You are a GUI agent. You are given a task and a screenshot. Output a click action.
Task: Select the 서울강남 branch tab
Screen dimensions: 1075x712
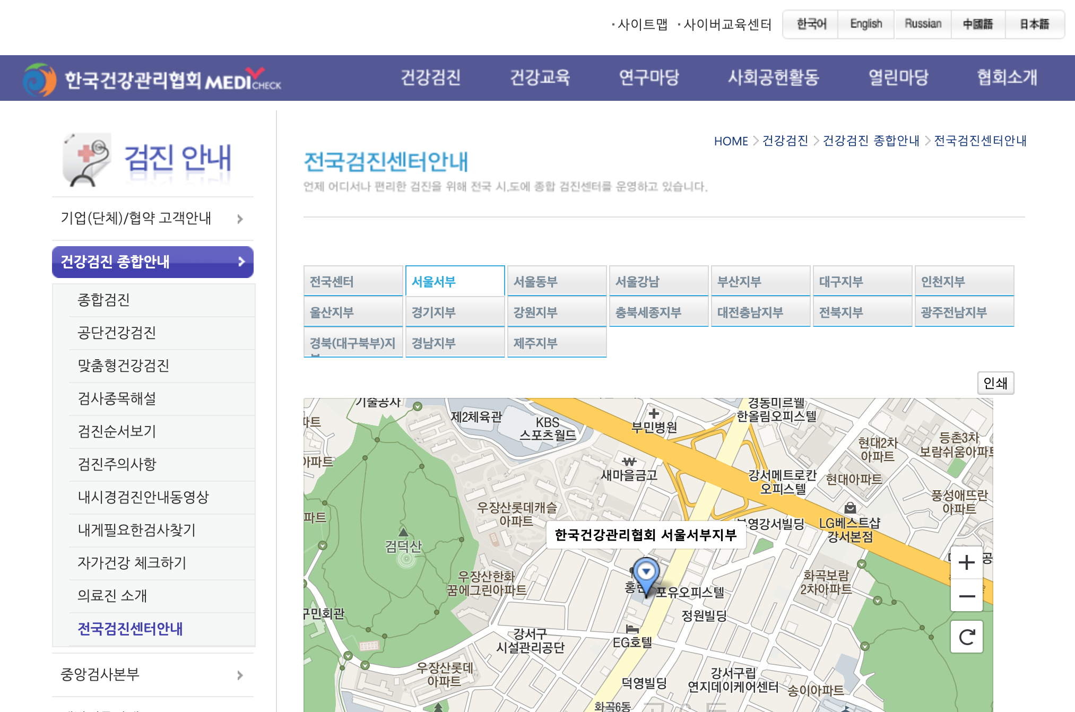pos(658,281)
